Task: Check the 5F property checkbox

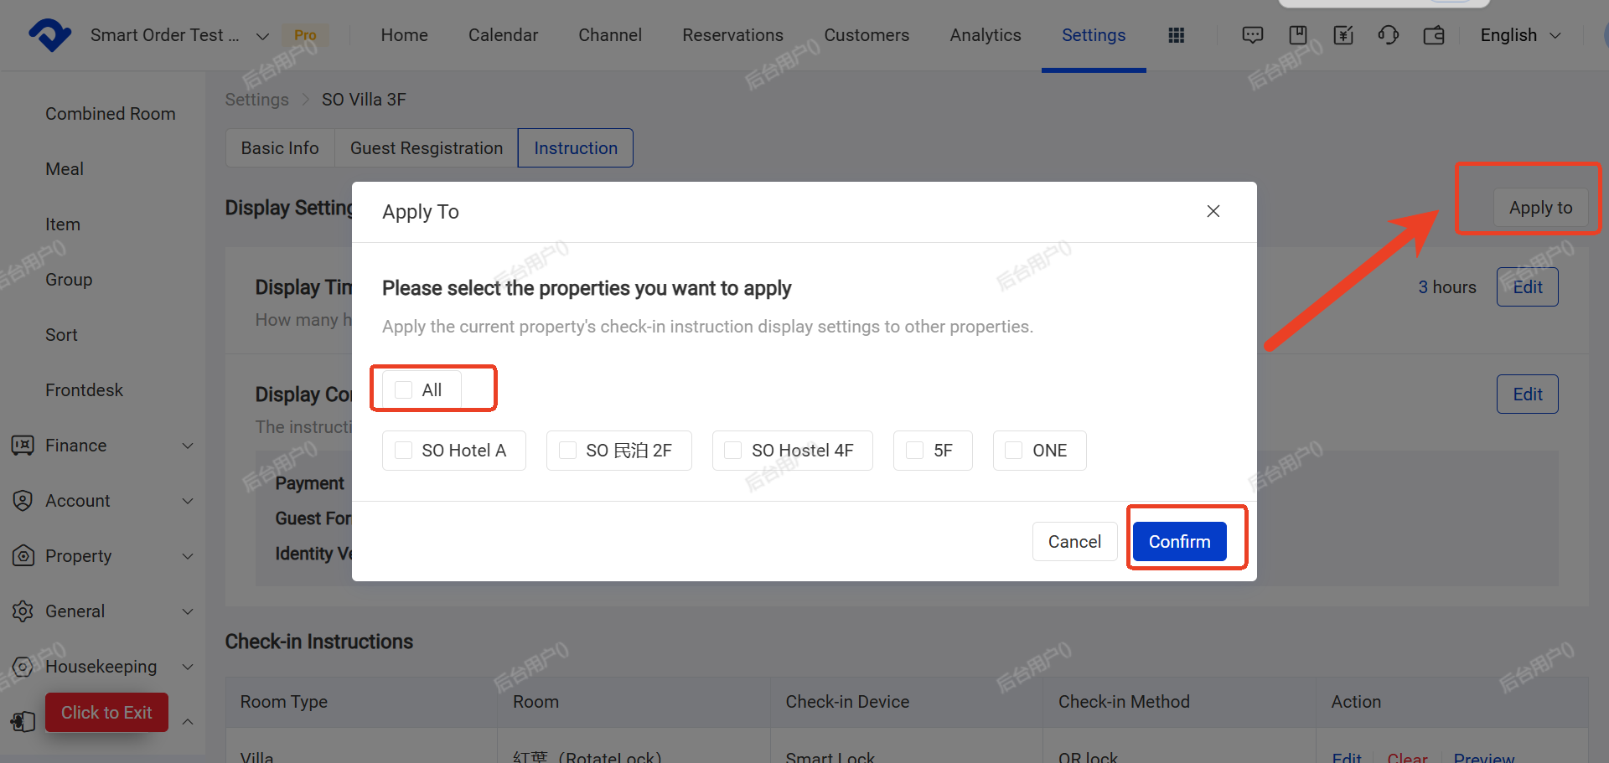Action: coord(914,451)
